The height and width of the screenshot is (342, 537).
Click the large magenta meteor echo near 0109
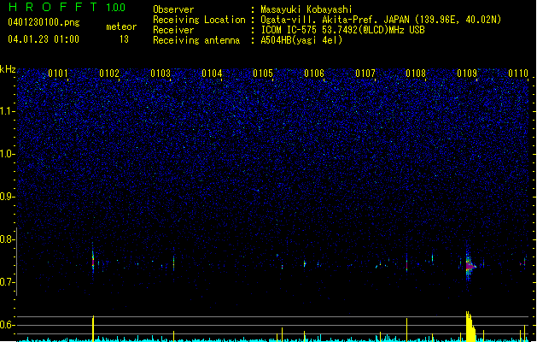click(470, 266)
